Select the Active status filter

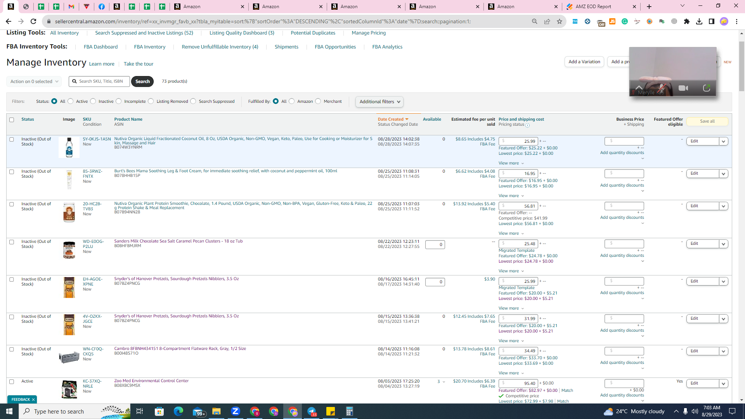click(71, 101)
